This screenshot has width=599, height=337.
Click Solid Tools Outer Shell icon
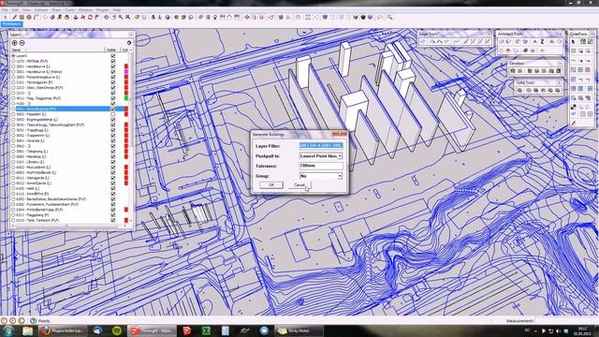[x=520, y=90]
